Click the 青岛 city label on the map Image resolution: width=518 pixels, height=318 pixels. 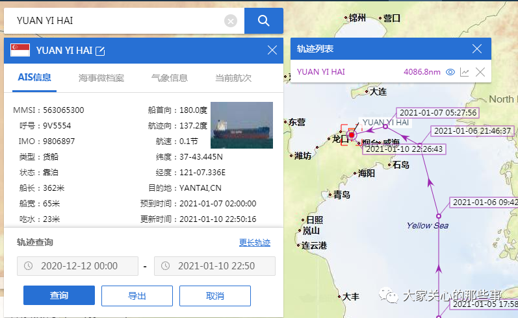(342, 195)
